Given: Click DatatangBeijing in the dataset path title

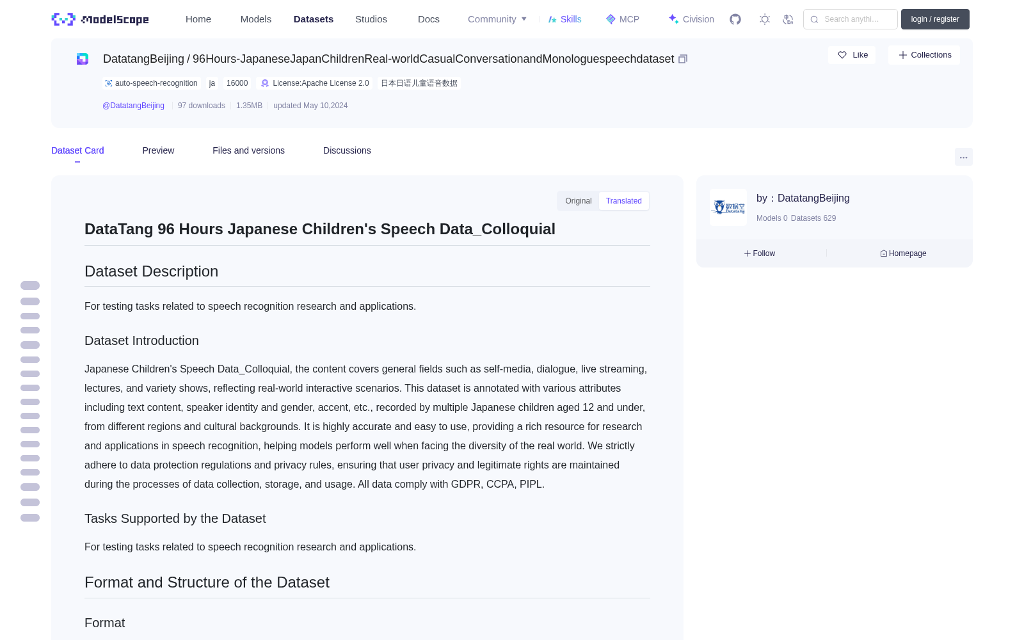Looking at the screenshot, I should click(143, 59).
